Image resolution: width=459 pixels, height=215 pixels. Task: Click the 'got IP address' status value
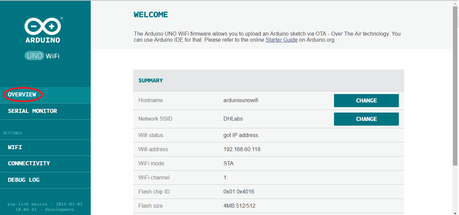click(x=241, y=135)
